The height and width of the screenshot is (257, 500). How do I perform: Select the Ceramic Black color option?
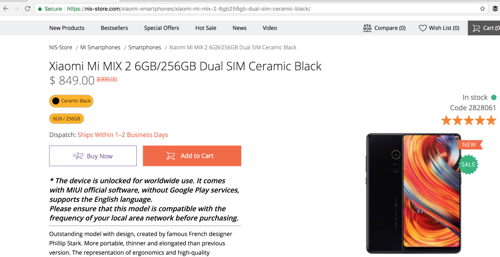[x=71, y=101]
